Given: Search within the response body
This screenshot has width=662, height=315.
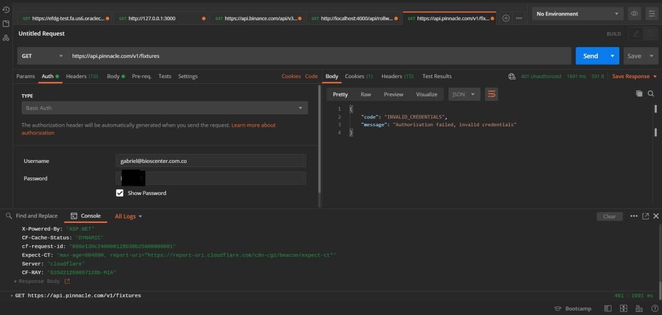Looking at the screenshot, I should pos(651,94).
